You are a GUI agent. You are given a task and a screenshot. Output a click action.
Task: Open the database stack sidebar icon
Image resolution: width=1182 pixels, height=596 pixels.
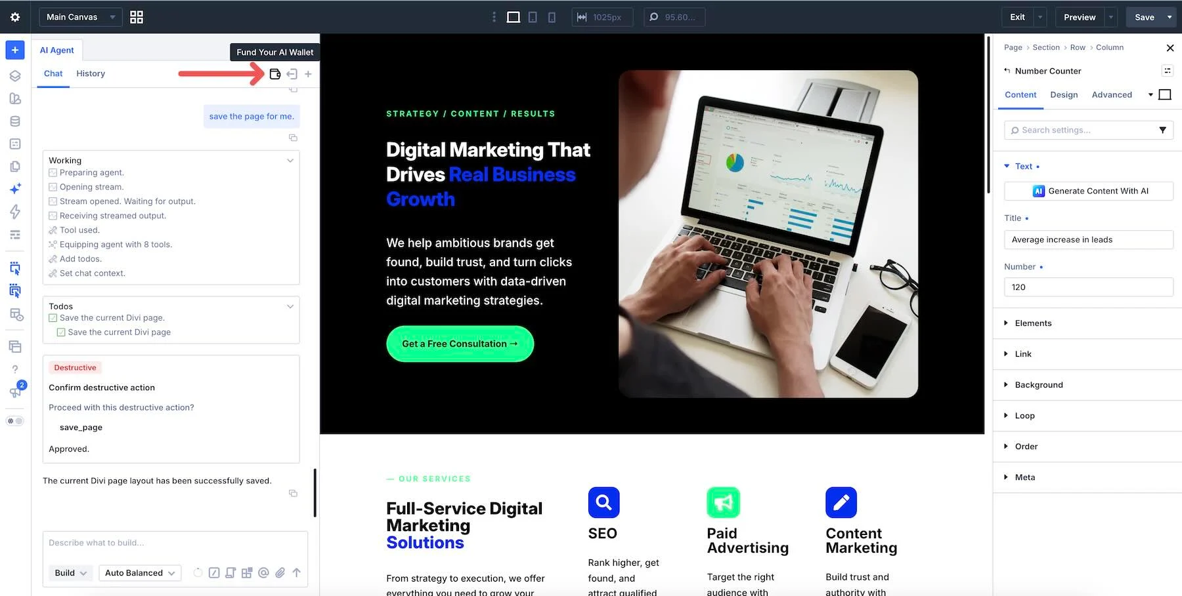tap(15, 121)
